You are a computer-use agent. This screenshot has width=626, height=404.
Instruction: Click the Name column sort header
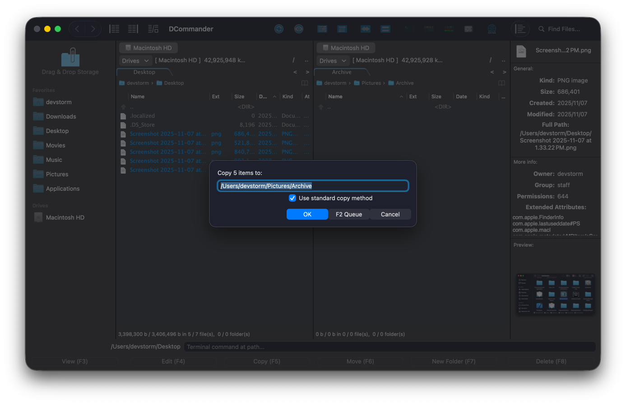pos(137,96)
